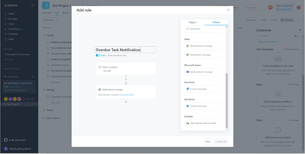This screenshot has height=154, width=305.
Task: Click the actions list scrollbar thumb
Action: click(227, 101)
